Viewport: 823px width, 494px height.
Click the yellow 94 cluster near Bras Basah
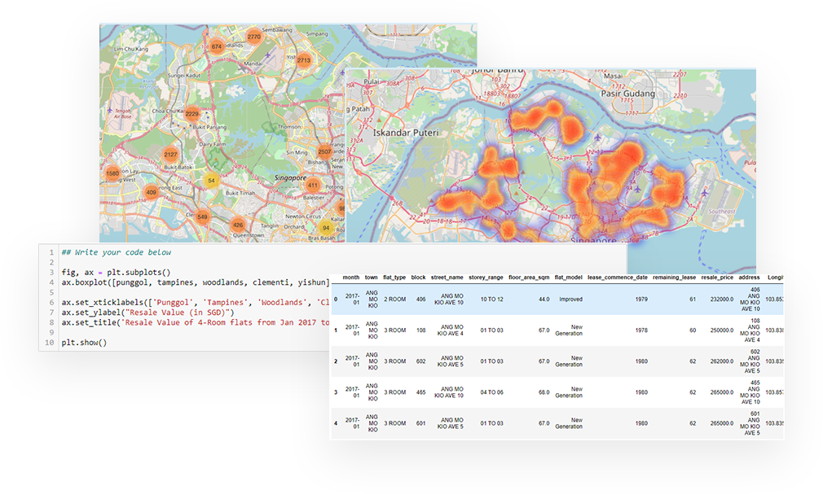pos(326,228)
